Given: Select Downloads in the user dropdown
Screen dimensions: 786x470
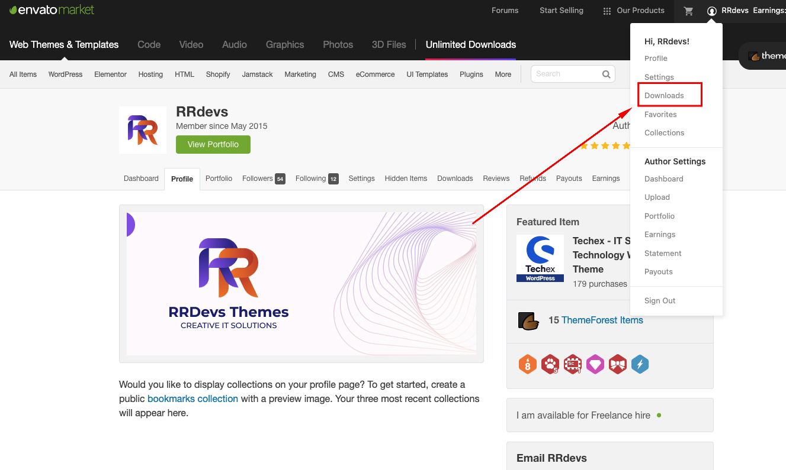Looking at the screenshot, I should (664, 95).
